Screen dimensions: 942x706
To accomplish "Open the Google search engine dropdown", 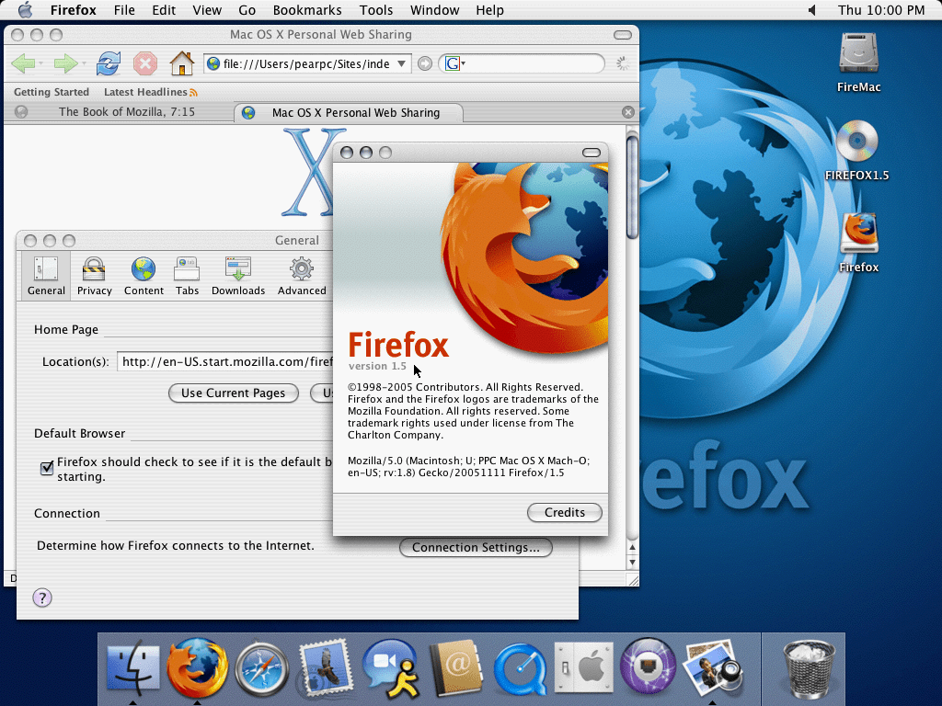I will tap(464, 63).
